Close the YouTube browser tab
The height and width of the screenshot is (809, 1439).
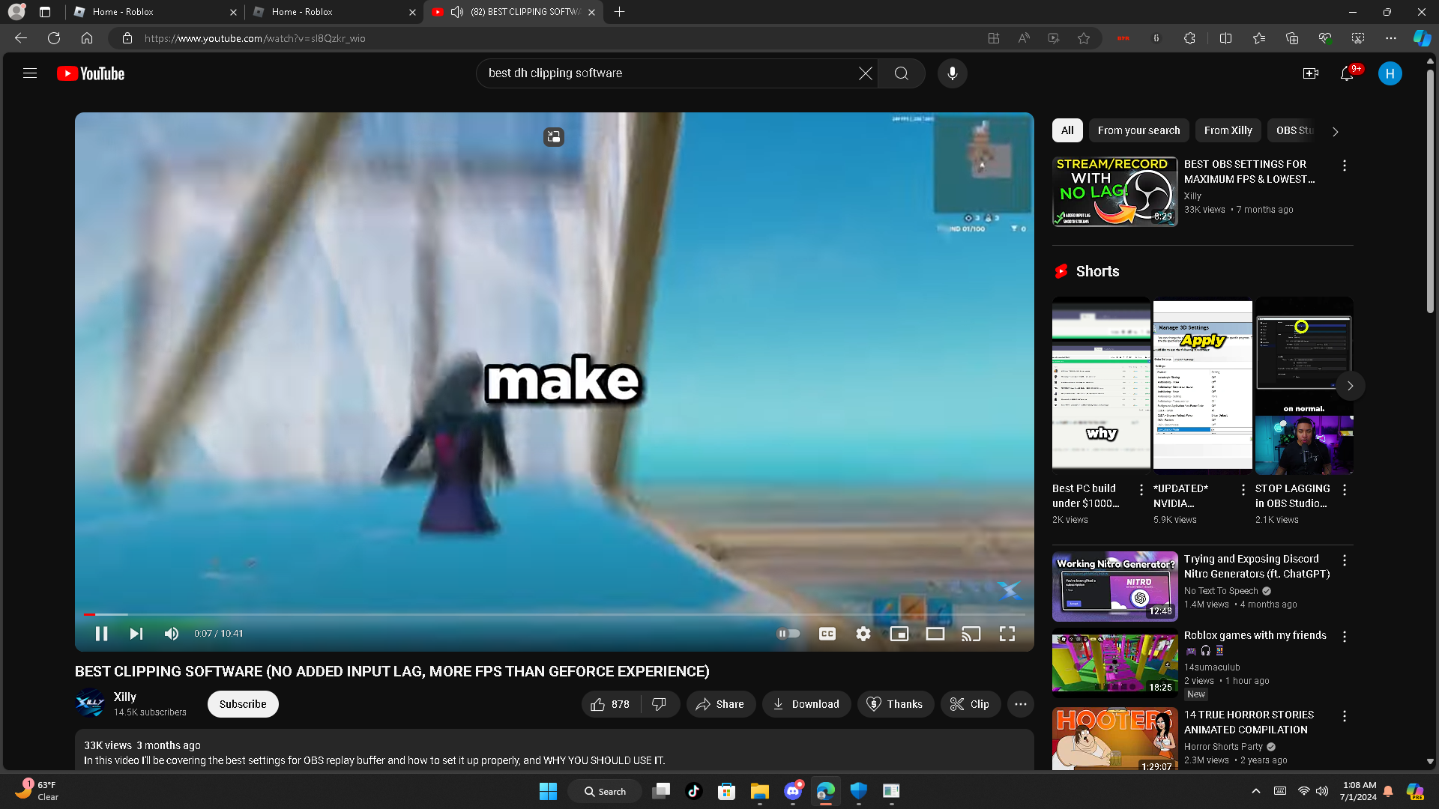coord(591,12)
